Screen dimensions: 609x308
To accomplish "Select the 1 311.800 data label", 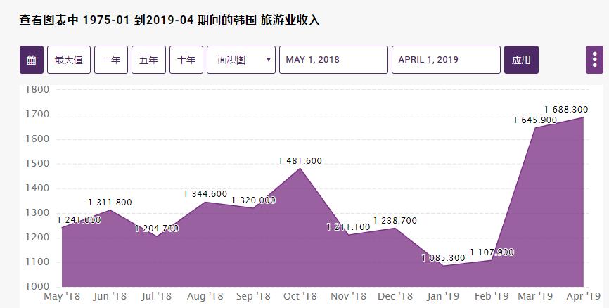I will 110,203.
